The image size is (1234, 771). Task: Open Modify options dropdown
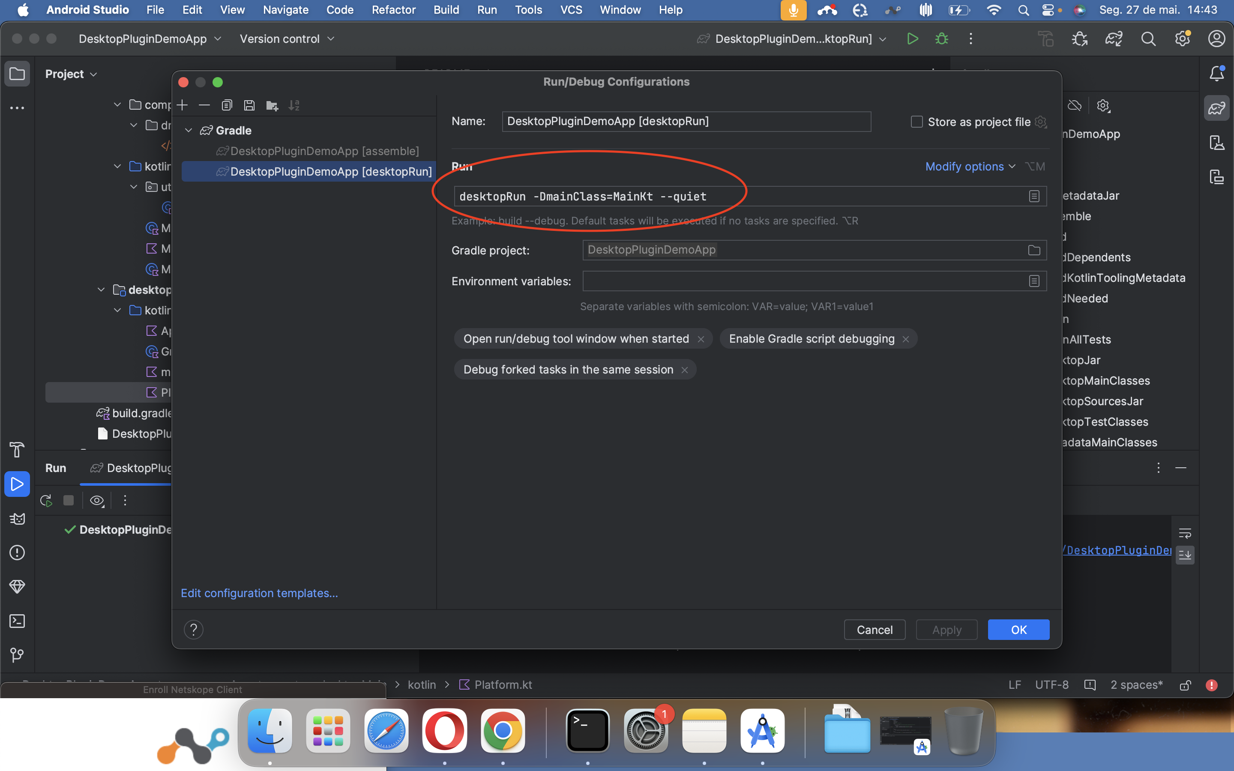(x=970, y=166)
